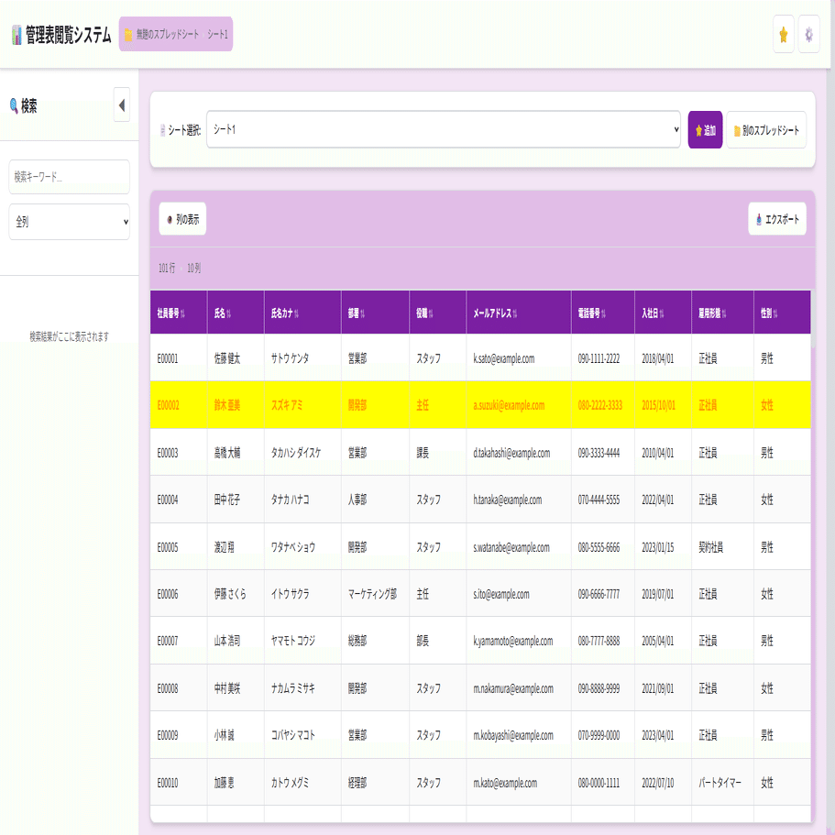The width and height of the screenshot is (835, 835).
Task: Sort by 氏名カナ column sort icon
Action: 297,313
